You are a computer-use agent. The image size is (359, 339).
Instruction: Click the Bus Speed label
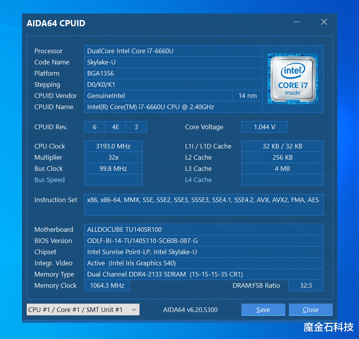49,180
